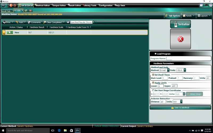The width and height of the screenshot is (213, 133).
Task: Click the Clear Completed toolbar button
Action: pos(52,22)
